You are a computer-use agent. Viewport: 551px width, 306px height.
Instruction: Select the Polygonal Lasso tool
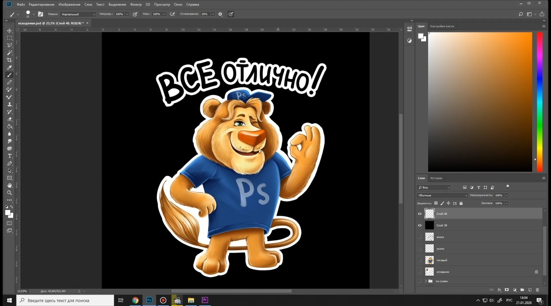[x=9, y=45]
